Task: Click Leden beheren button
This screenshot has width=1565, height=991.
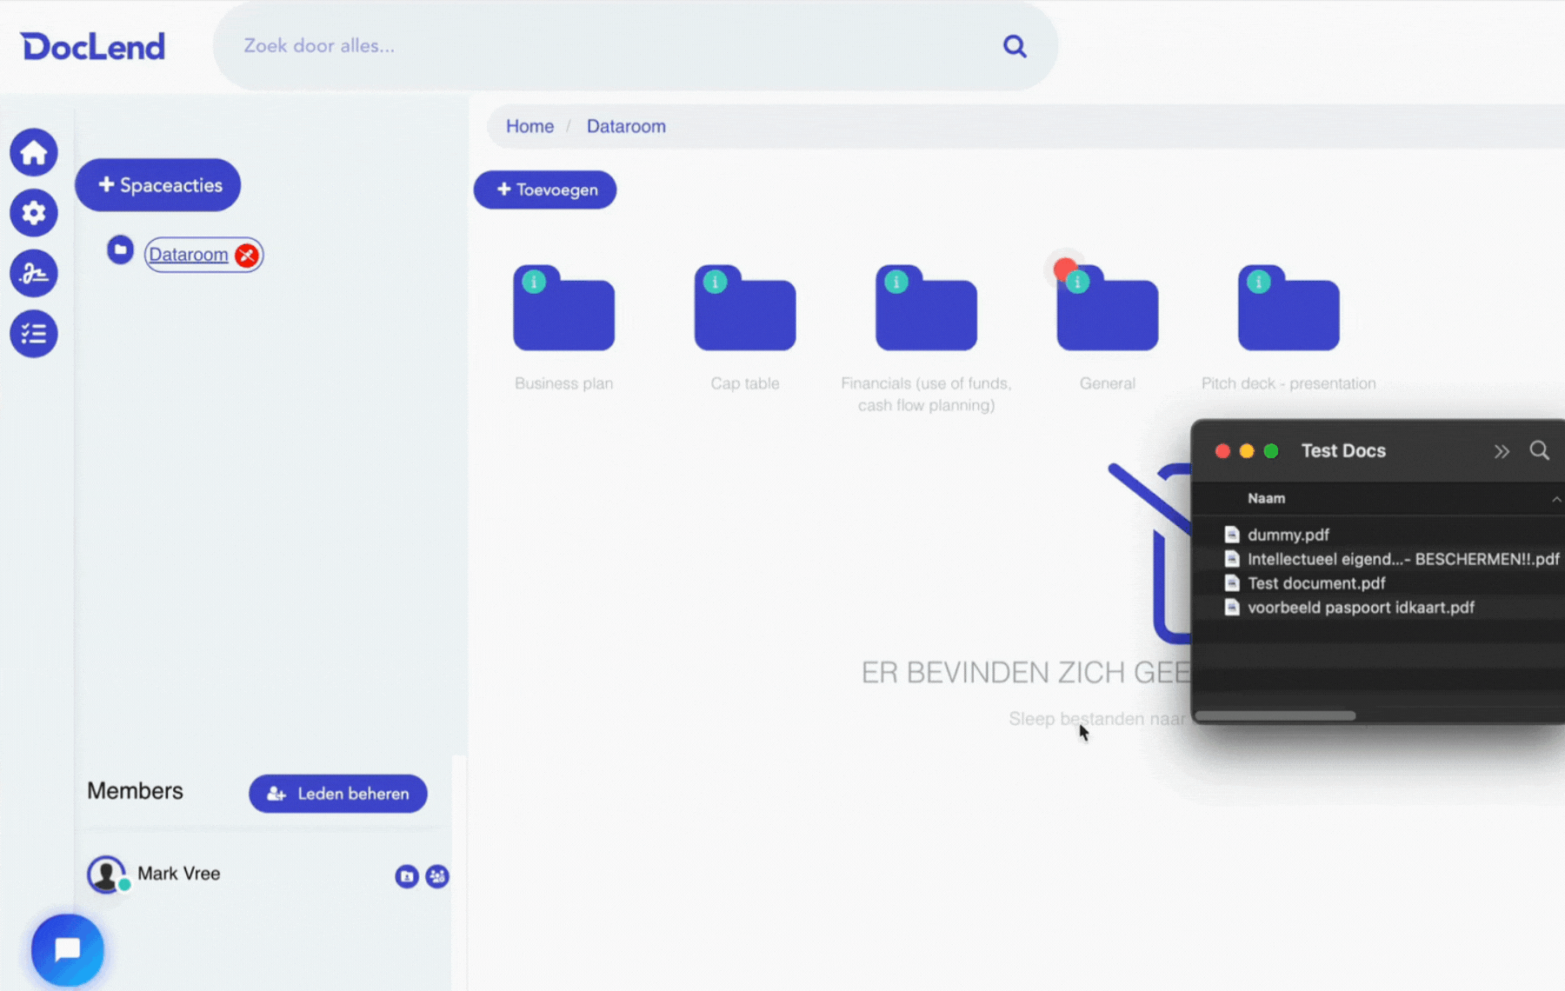Action: click(338, 794)
